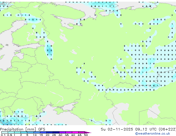This screenshot has width=176, height=136.
Task: Select the time text "09..12 UTC"
Action: (146, 129)
